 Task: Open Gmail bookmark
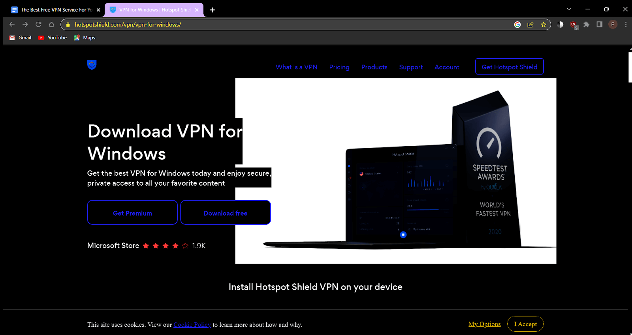click(20, 38)
